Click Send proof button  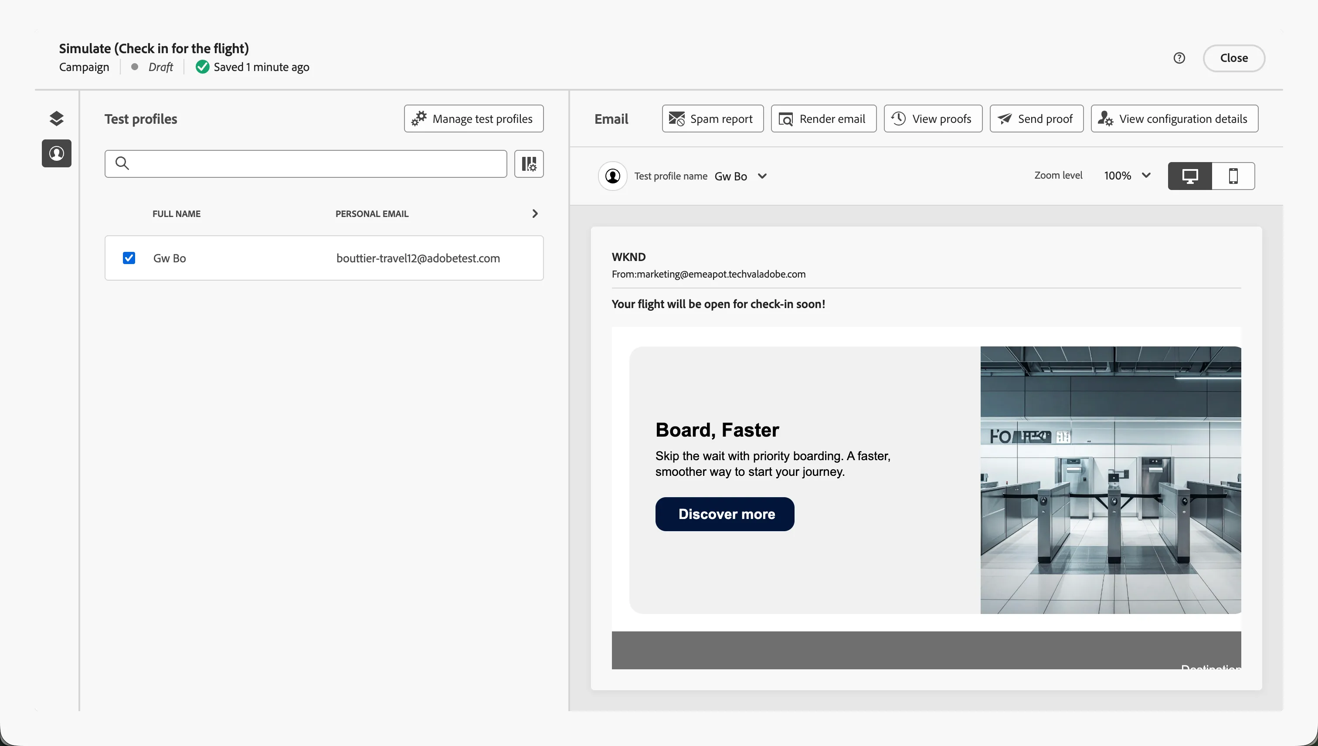(1036, 119)
